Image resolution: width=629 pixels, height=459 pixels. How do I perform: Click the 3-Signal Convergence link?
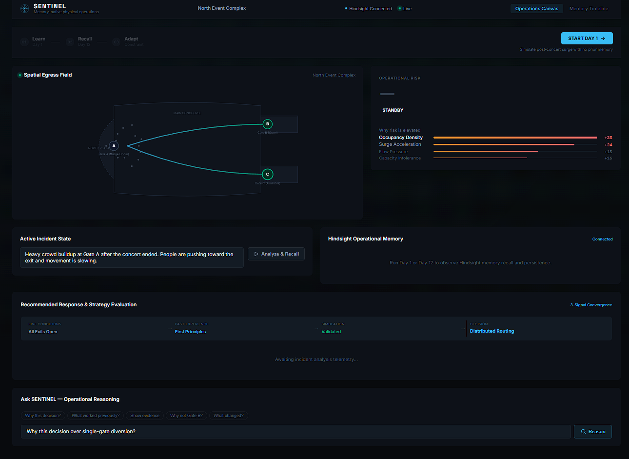click(591, 305)
